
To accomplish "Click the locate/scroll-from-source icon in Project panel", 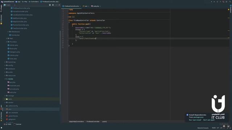I will 50,5.
